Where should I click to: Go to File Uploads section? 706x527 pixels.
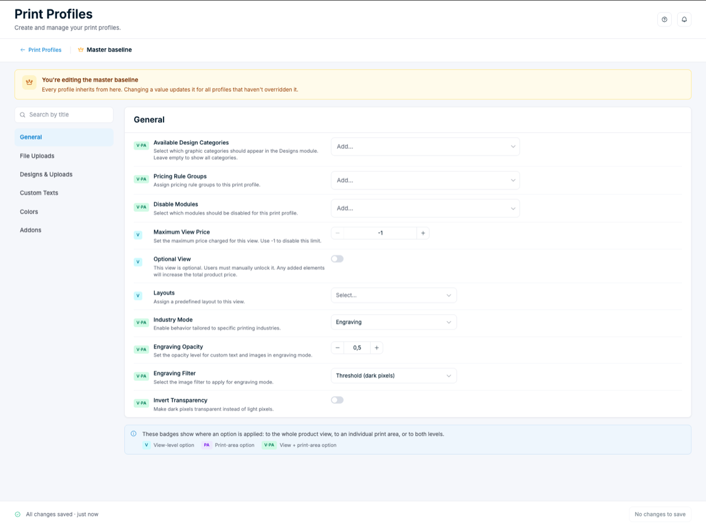tap(64, 156)
